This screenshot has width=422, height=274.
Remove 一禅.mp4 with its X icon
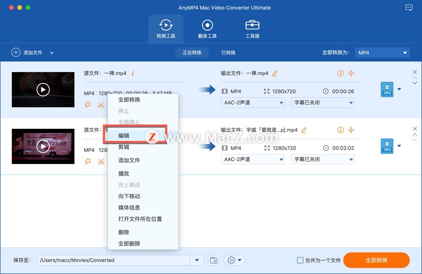(415, 72)
